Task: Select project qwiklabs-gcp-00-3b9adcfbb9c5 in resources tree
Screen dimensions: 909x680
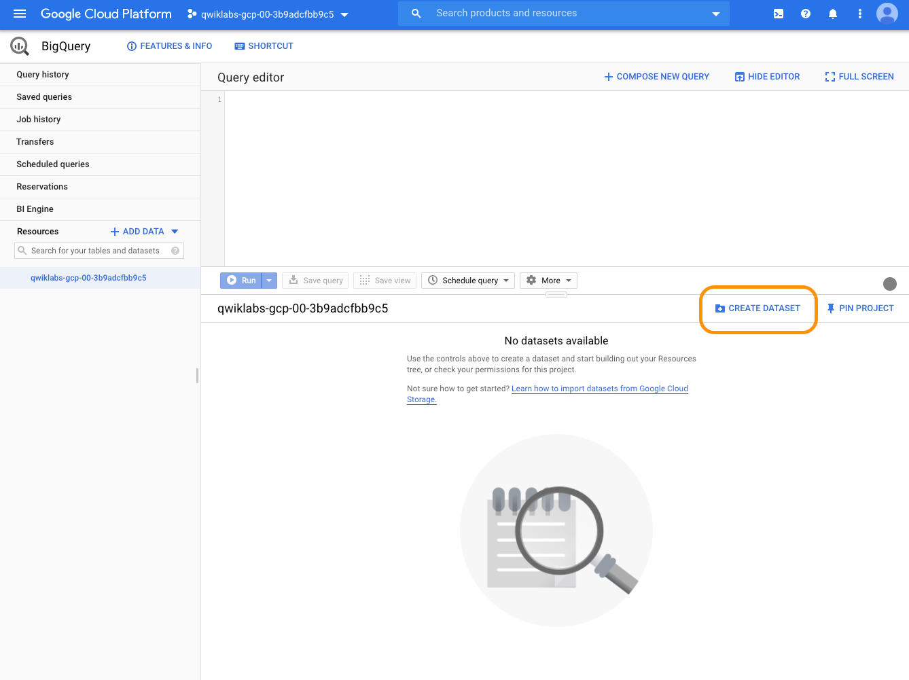Action: click(x=88, y=278)
